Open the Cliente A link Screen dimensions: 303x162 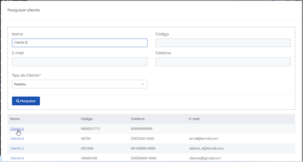(x=17, y=129)
